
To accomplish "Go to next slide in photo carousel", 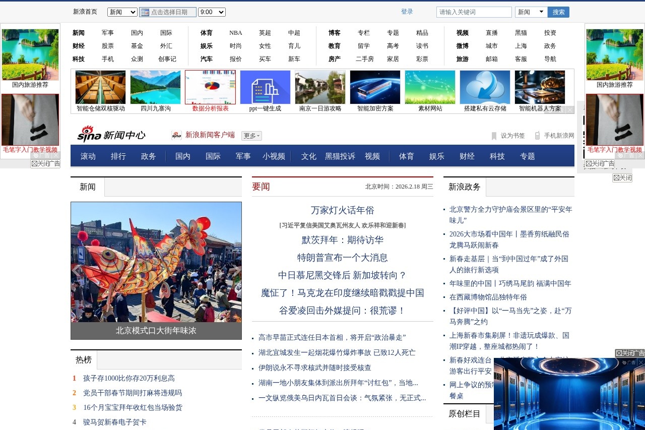I will (235, 271).
